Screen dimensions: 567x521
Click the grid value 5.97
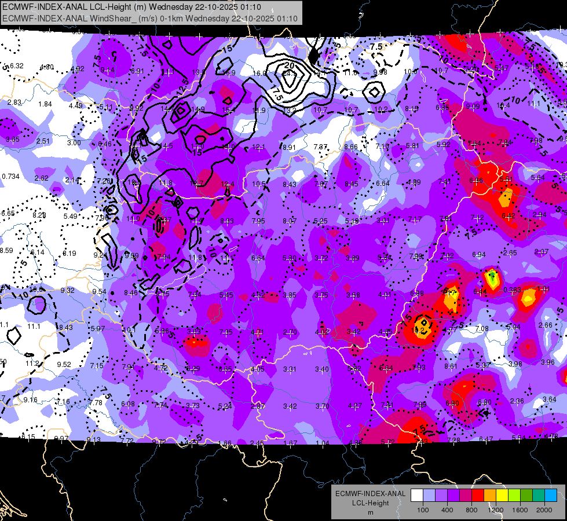(98, 329)
